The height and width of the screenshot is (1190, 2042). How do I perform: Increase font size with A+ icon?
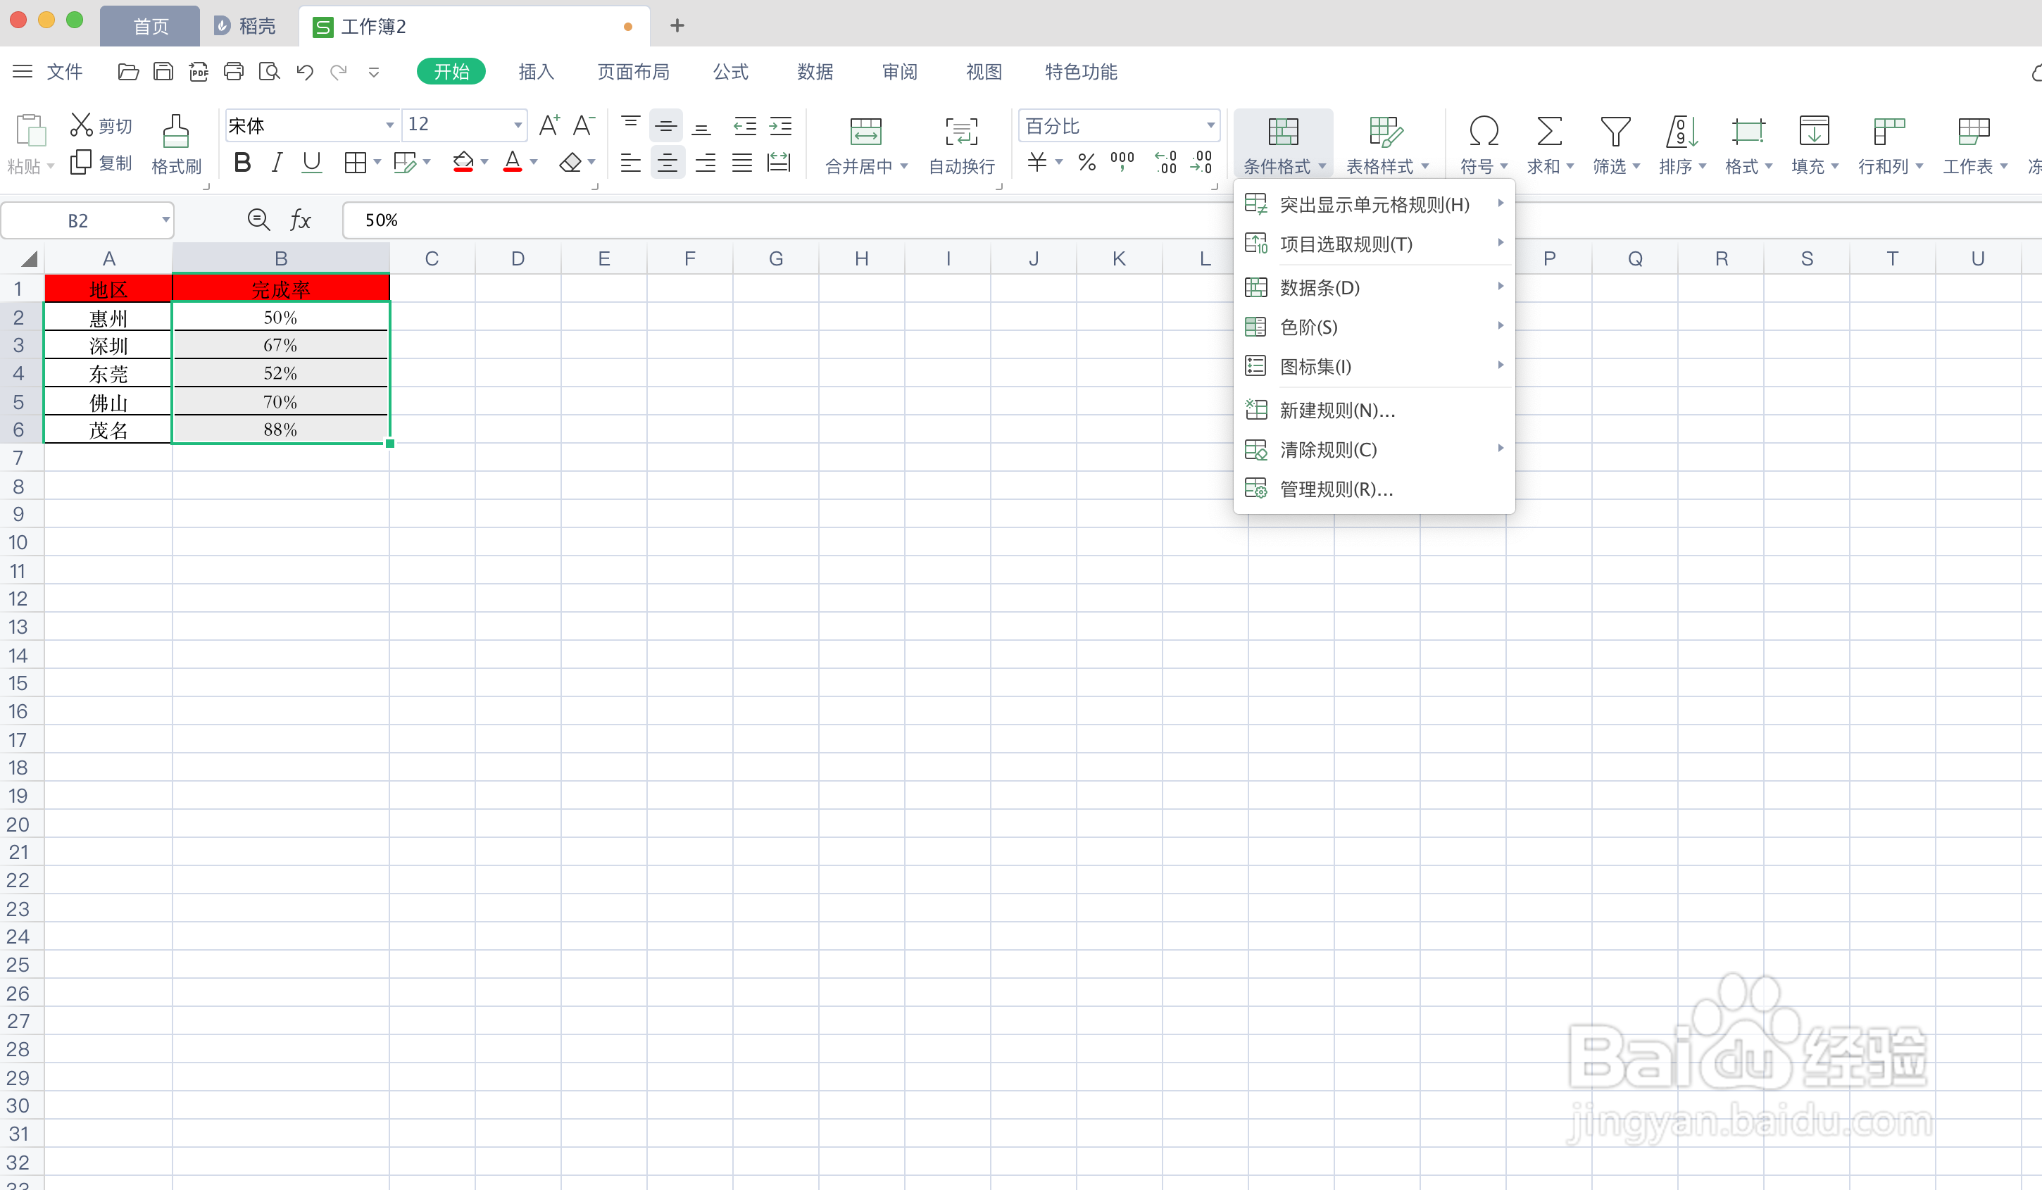point(549,125)
